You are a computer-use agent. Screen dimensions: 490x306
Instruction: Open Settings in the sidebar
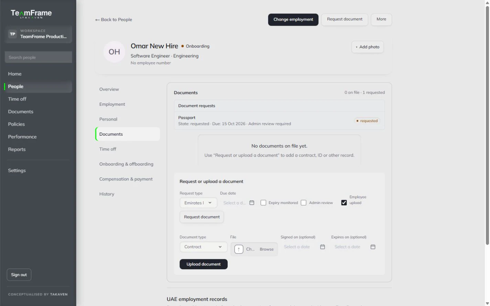(38, 170)
